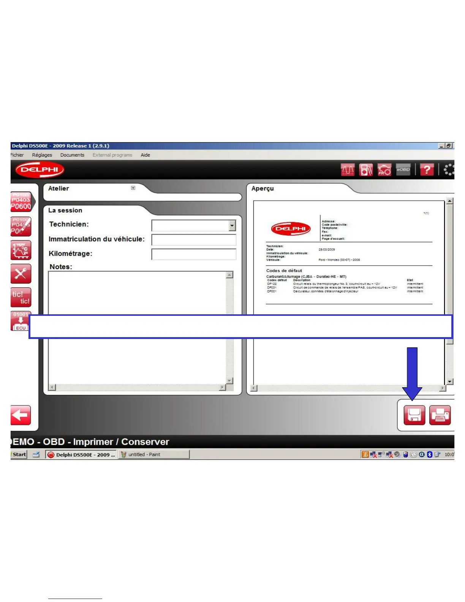Click the Aperçu panel title
The height and width of the screenshot is (602, 465).
[x=263, y=189]
